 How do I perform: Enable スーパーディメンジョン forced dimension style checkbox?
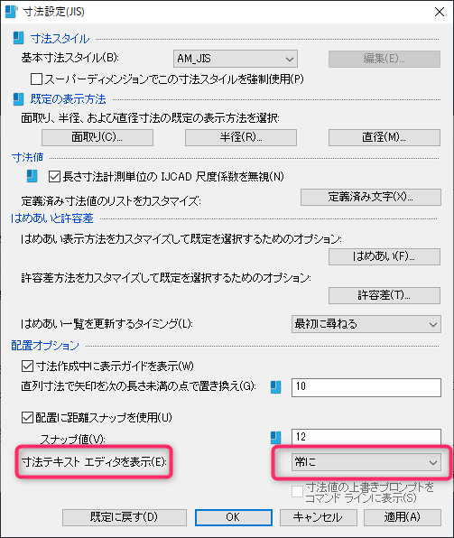36,79
